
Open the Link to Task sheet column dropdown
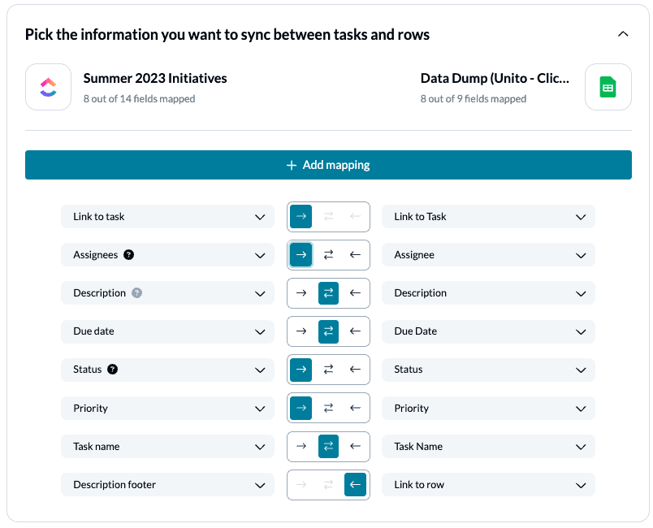488,217
